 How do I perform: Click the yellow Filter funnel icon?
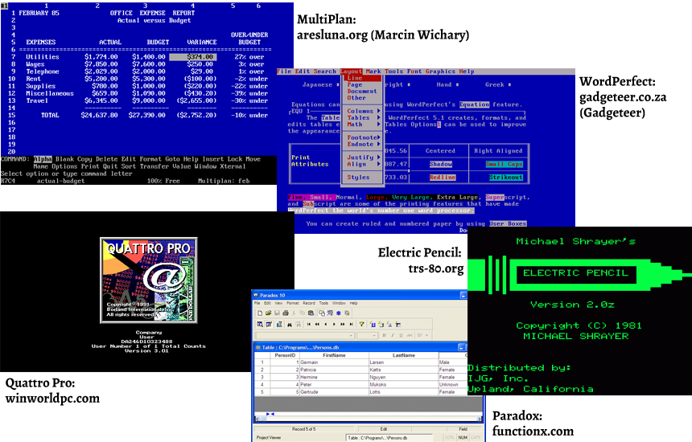362,324
